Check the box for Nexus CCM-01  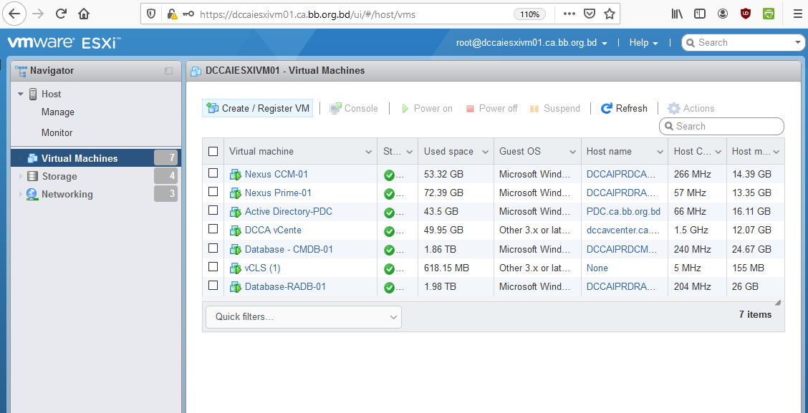coord(213,173)
